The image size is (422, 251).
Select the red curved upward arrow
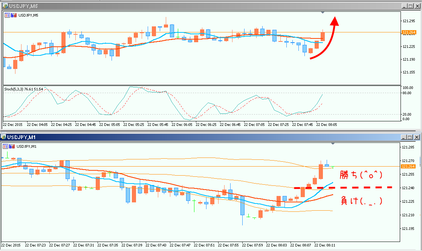[x=326, y=43]
